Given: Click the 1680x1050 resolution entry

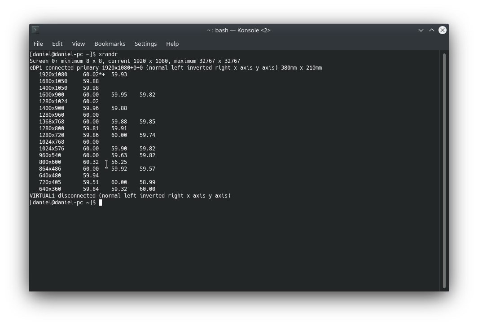Looking at the screenshot, I should click(53, 81).
